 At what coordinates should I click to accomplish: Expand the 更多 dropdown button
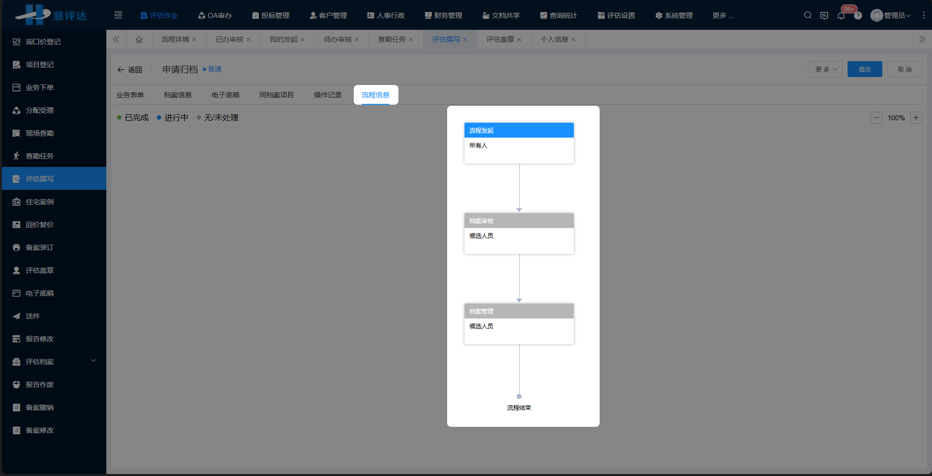pyautogui.click(x=825, y=70)
